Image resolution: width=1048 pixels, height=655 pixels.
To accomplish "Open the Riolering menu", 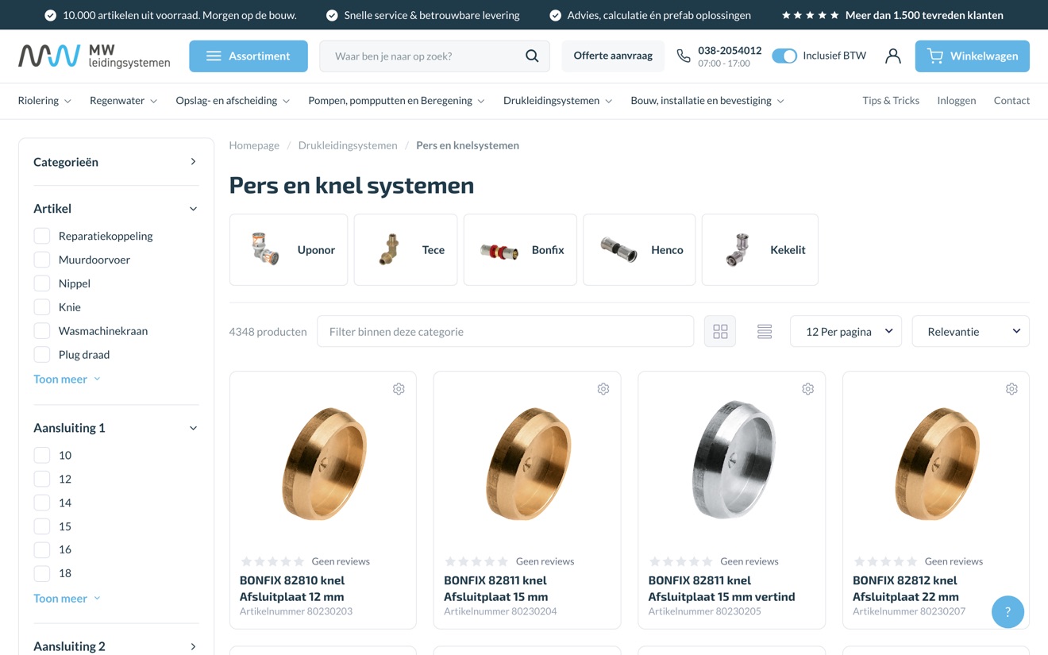I will click(x=44, y=101).
